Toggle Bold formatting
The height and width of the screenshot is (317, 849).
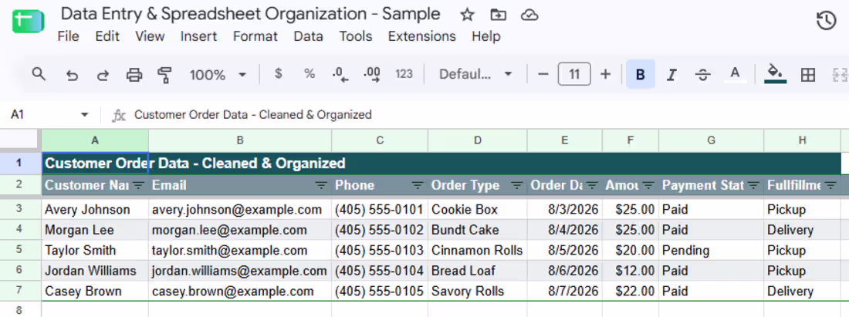(641, 75)
